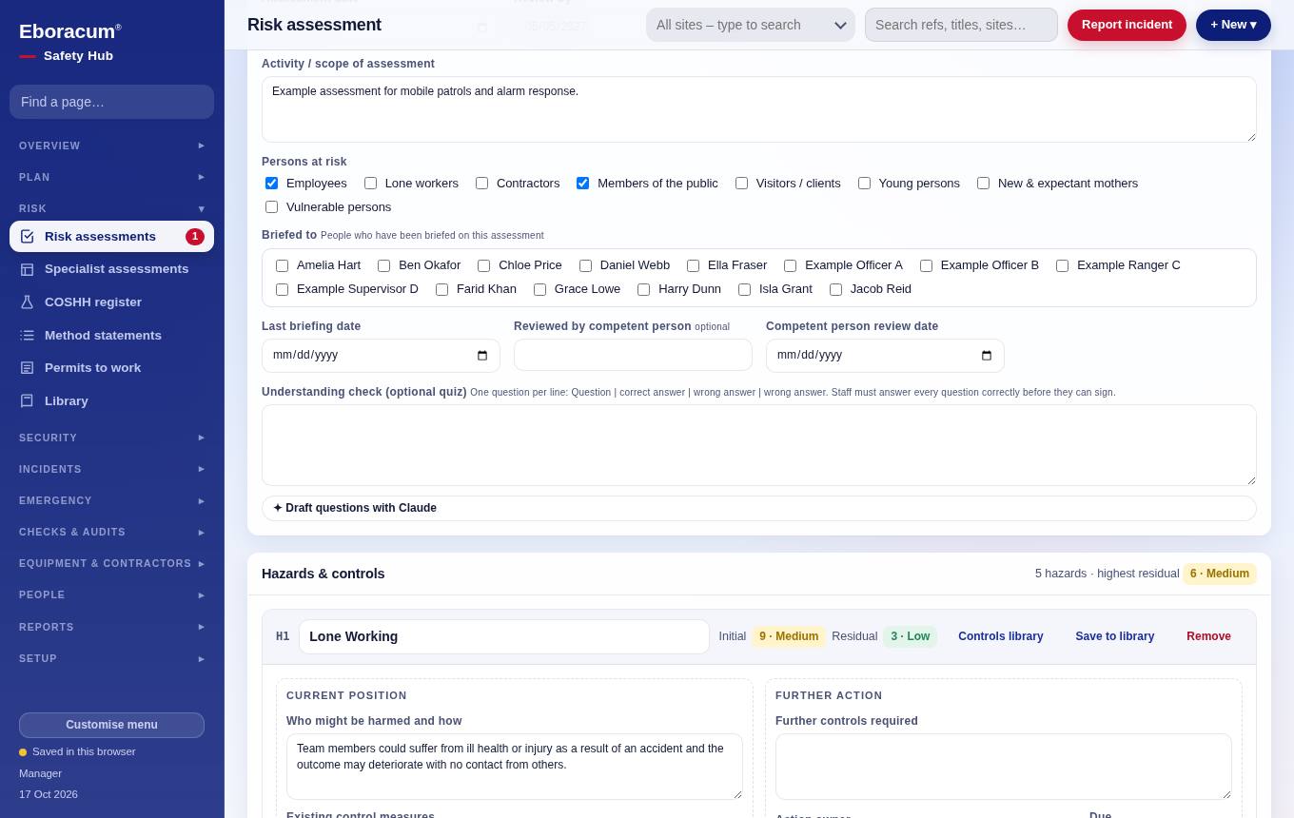Expand the Overview sidebar section
Image resolution: width=1294 pixels, height=818 pixels.
pos(112,146)
